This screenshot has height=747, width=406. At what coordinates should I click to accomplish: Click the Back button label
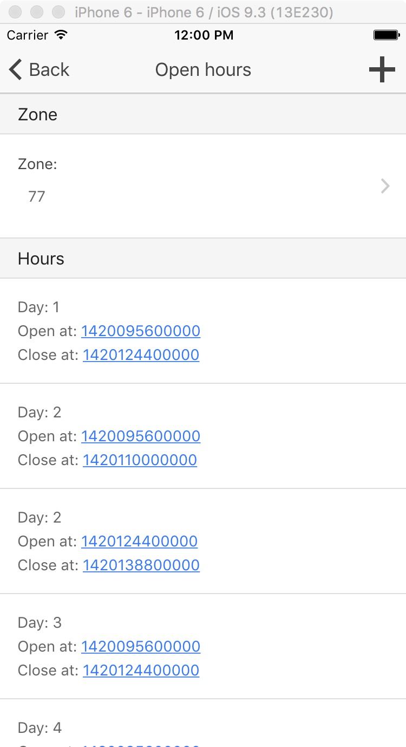tap(49, 70)
